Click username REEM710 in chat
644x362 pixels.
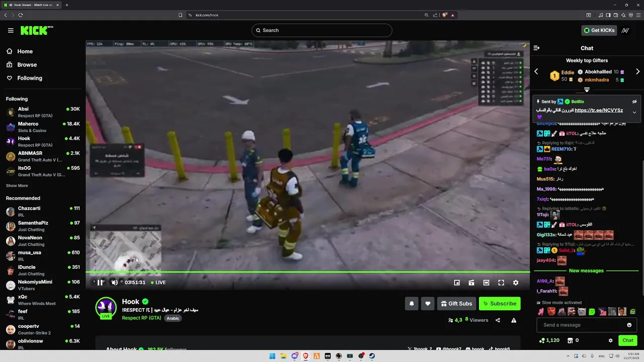pos(561,149)
